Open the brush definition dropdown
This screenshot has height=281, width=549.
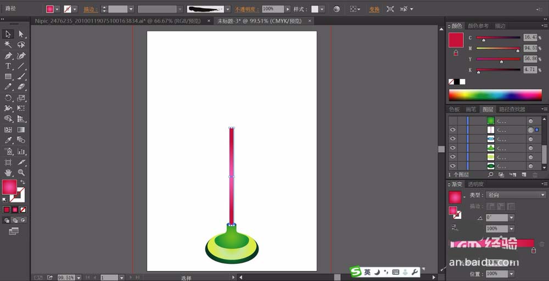coord(228,9)
